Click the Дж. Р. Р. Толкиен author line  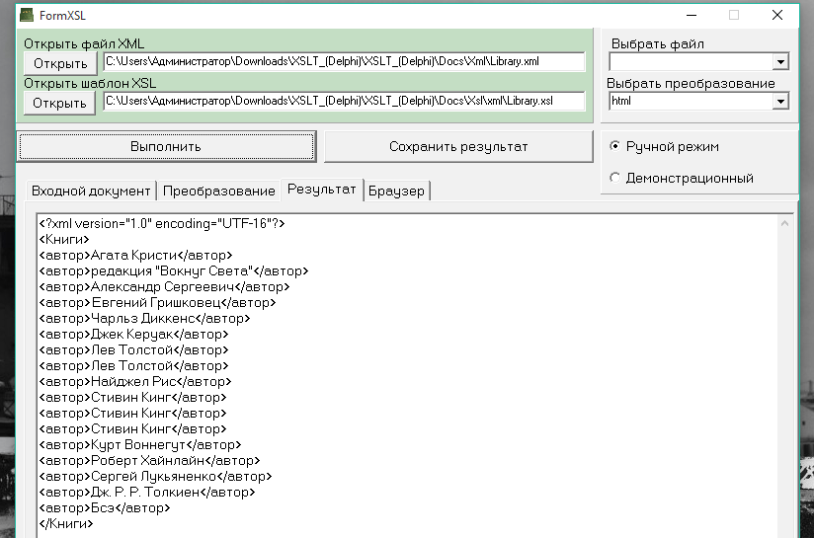click(147, 493)
